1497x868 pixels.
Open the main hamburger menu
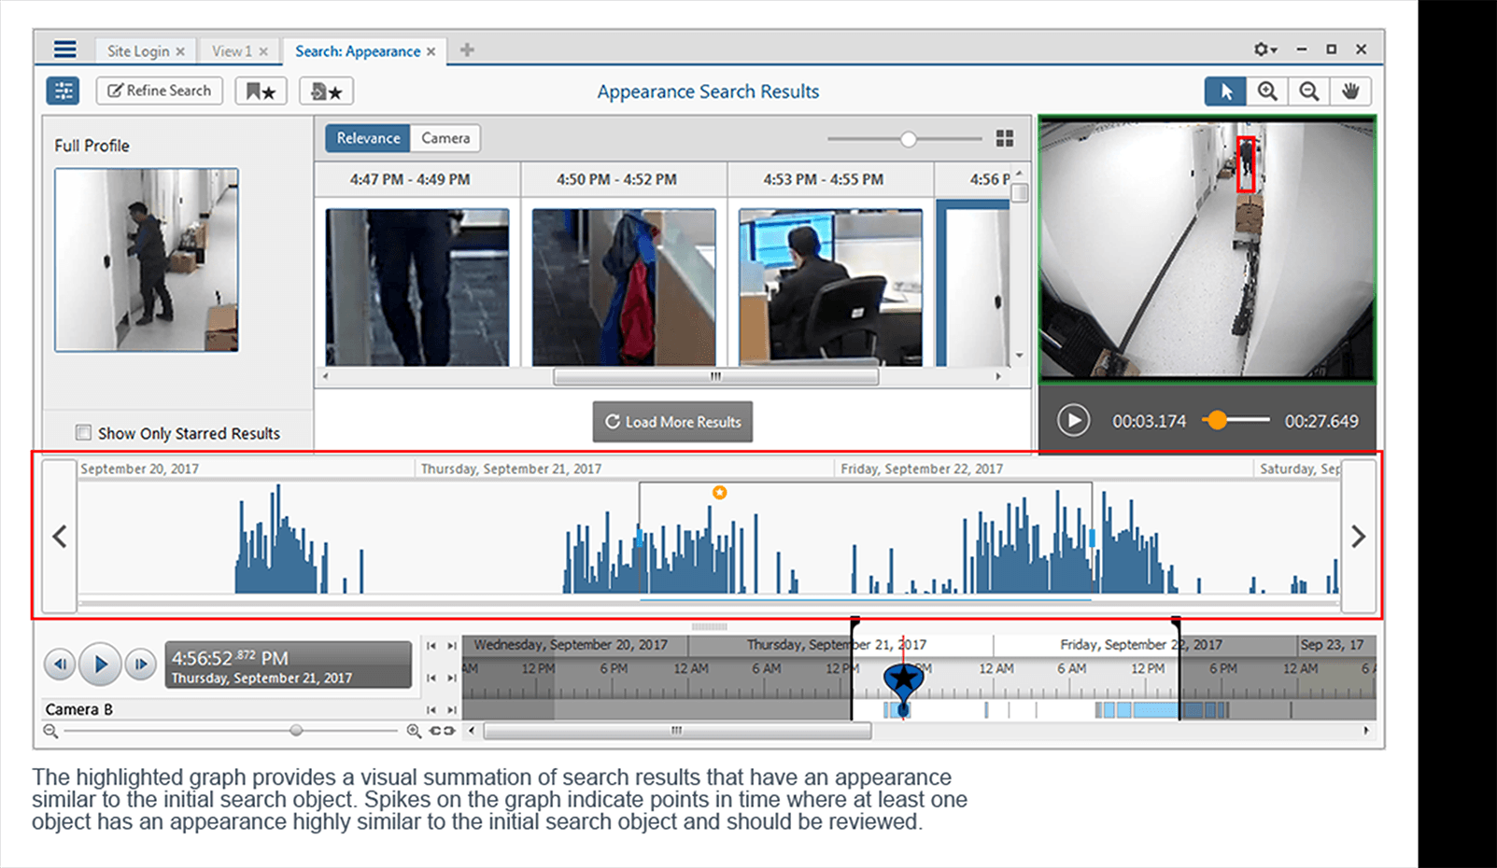click(x=64, y=49)
